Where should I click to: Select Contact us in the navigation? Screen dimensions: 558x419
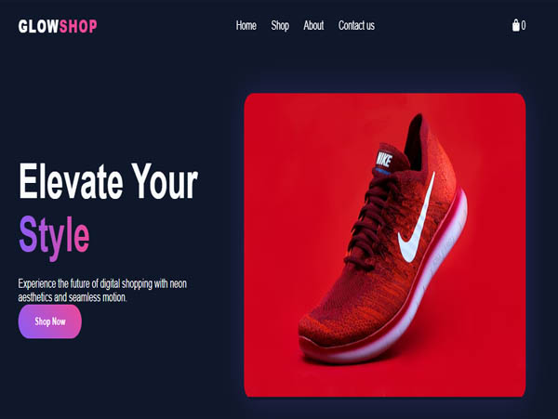coord(356,26)
